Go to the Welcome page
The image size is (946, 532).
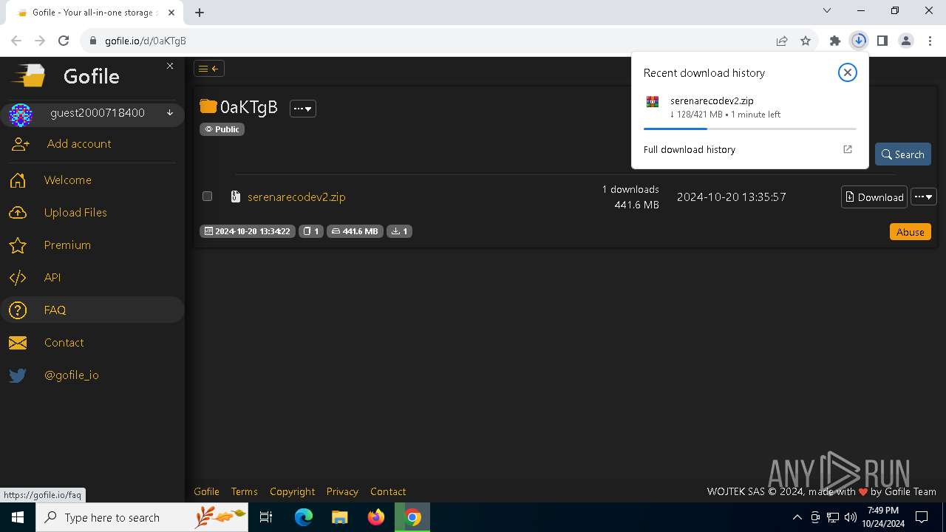click(68, 180)
